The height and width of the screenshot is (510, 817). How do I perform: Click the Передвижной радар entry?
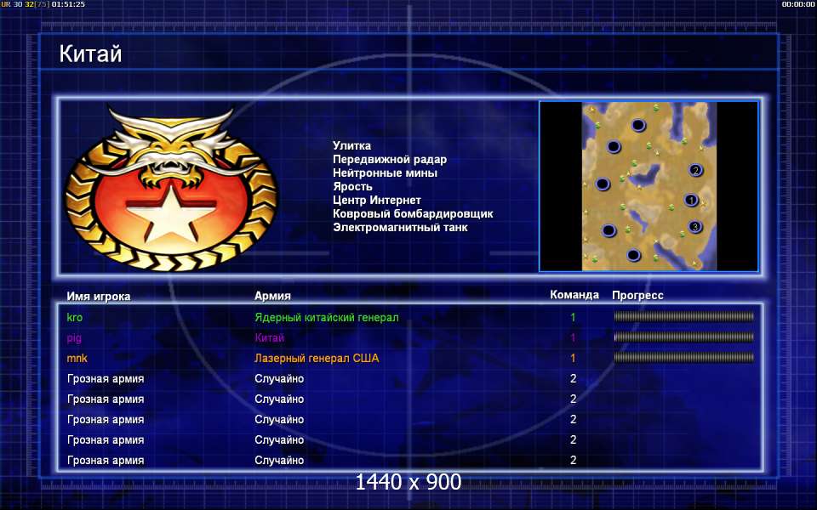point(389,159)
